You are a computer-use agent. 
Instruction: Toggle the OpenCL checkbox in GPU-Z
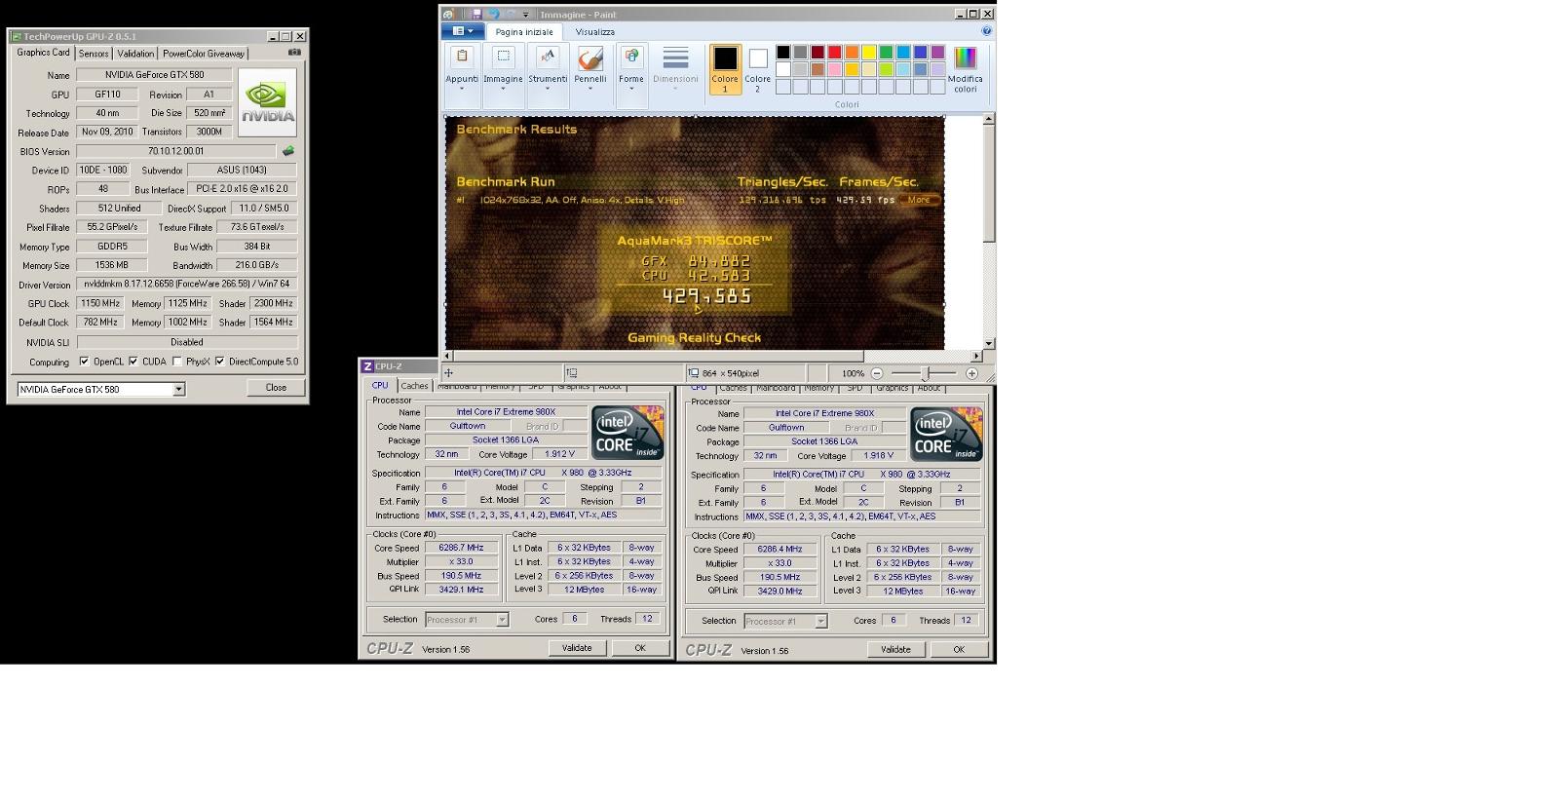click(84, 362)
